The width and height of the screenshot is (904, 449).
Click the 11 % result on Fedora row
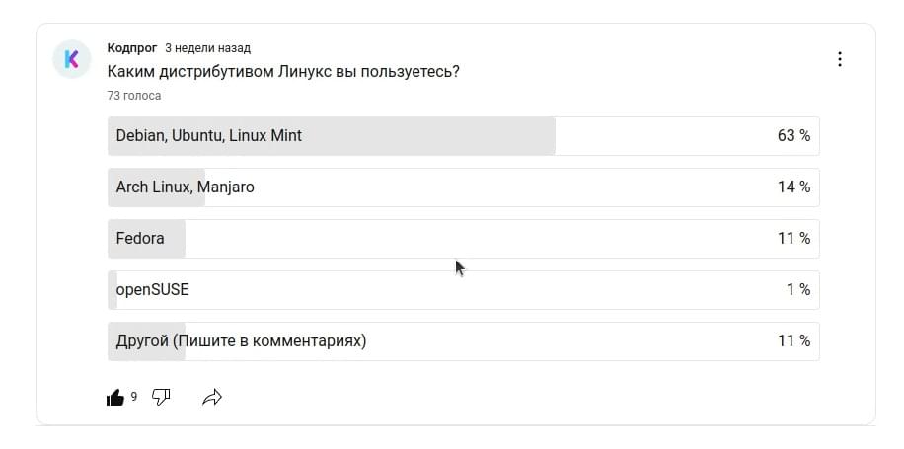[793, 239]
